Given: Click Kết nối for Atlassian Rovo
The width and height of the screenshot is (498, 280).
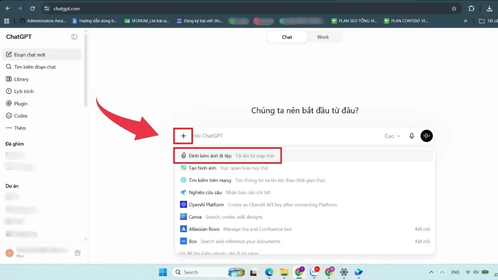Looking at the screenshot, I should [422, 229].
